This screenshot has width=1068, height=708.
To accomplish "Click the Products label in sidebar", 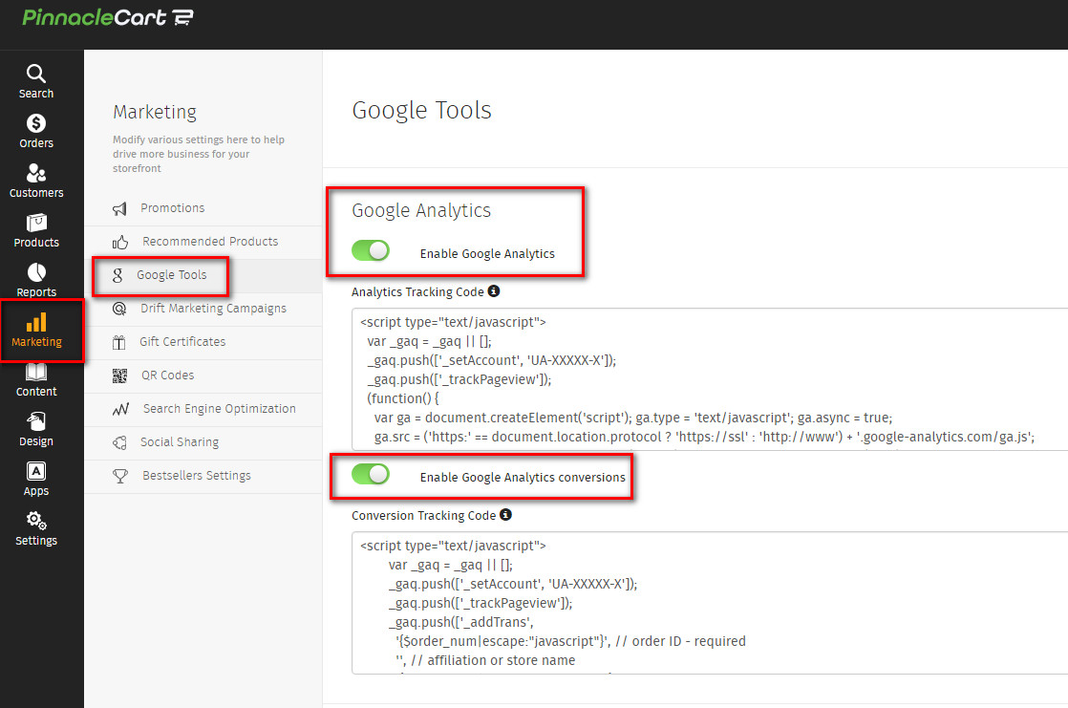I will click(x=36, y=243).
